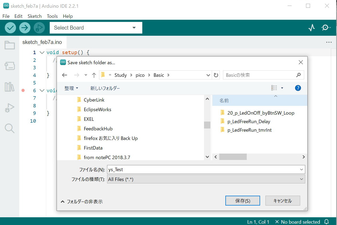
Task: Collapse the setup function fold arrow on line 1
Action: pyautogui.click(x=42, y=53)
